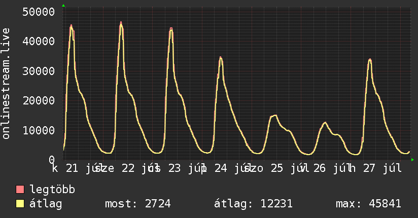Select the 20000 y-axis label

39,101
